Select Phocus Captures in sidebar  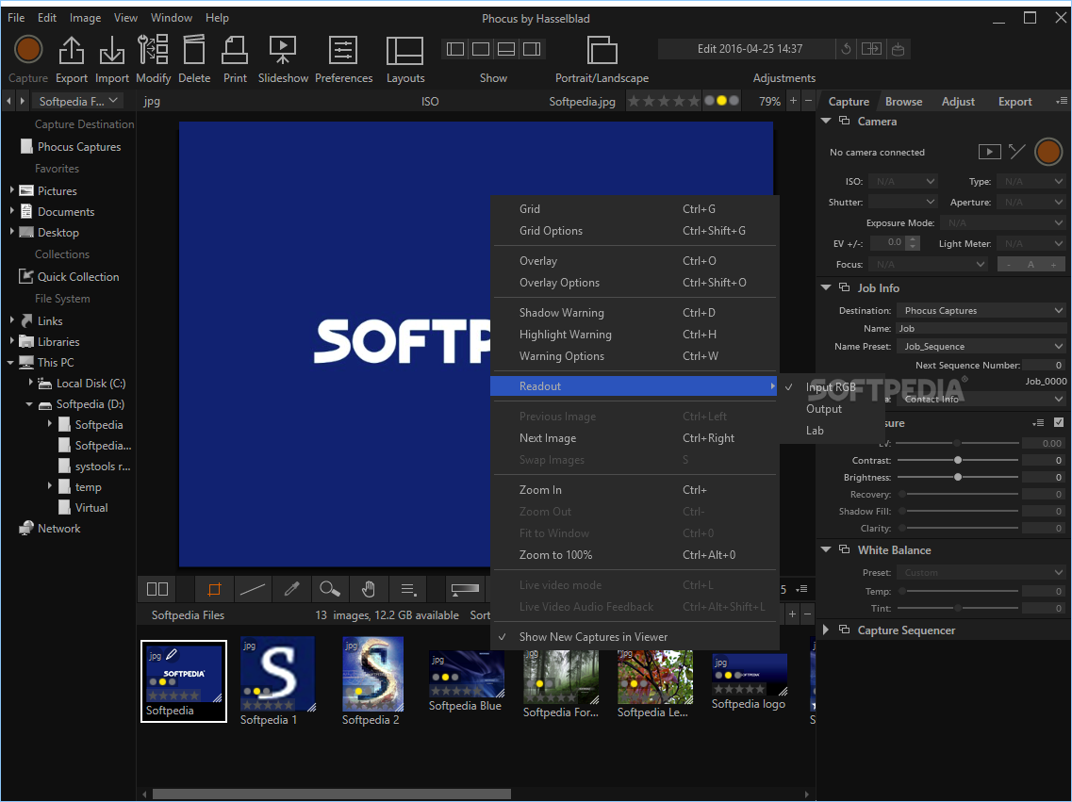tap(78, 147)
